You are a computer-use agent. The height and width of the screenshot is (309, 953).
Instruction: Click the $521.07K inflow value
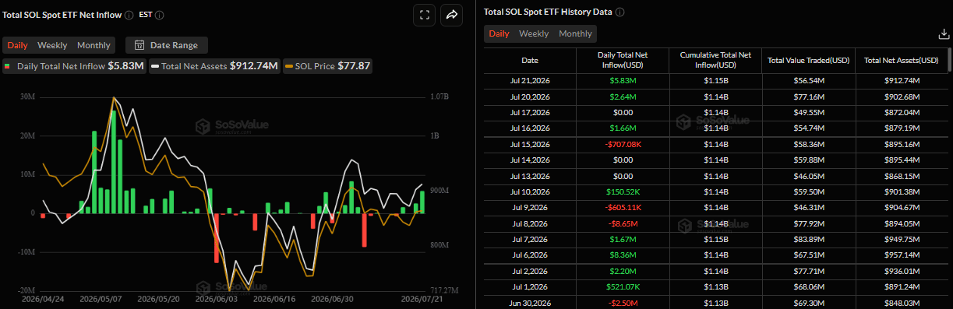(622, 286)
